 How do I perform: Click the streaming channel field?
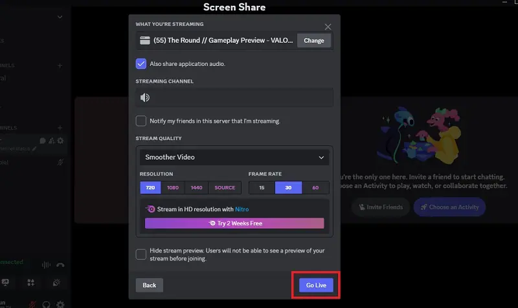pyautogui.click(x=234, y=98)
